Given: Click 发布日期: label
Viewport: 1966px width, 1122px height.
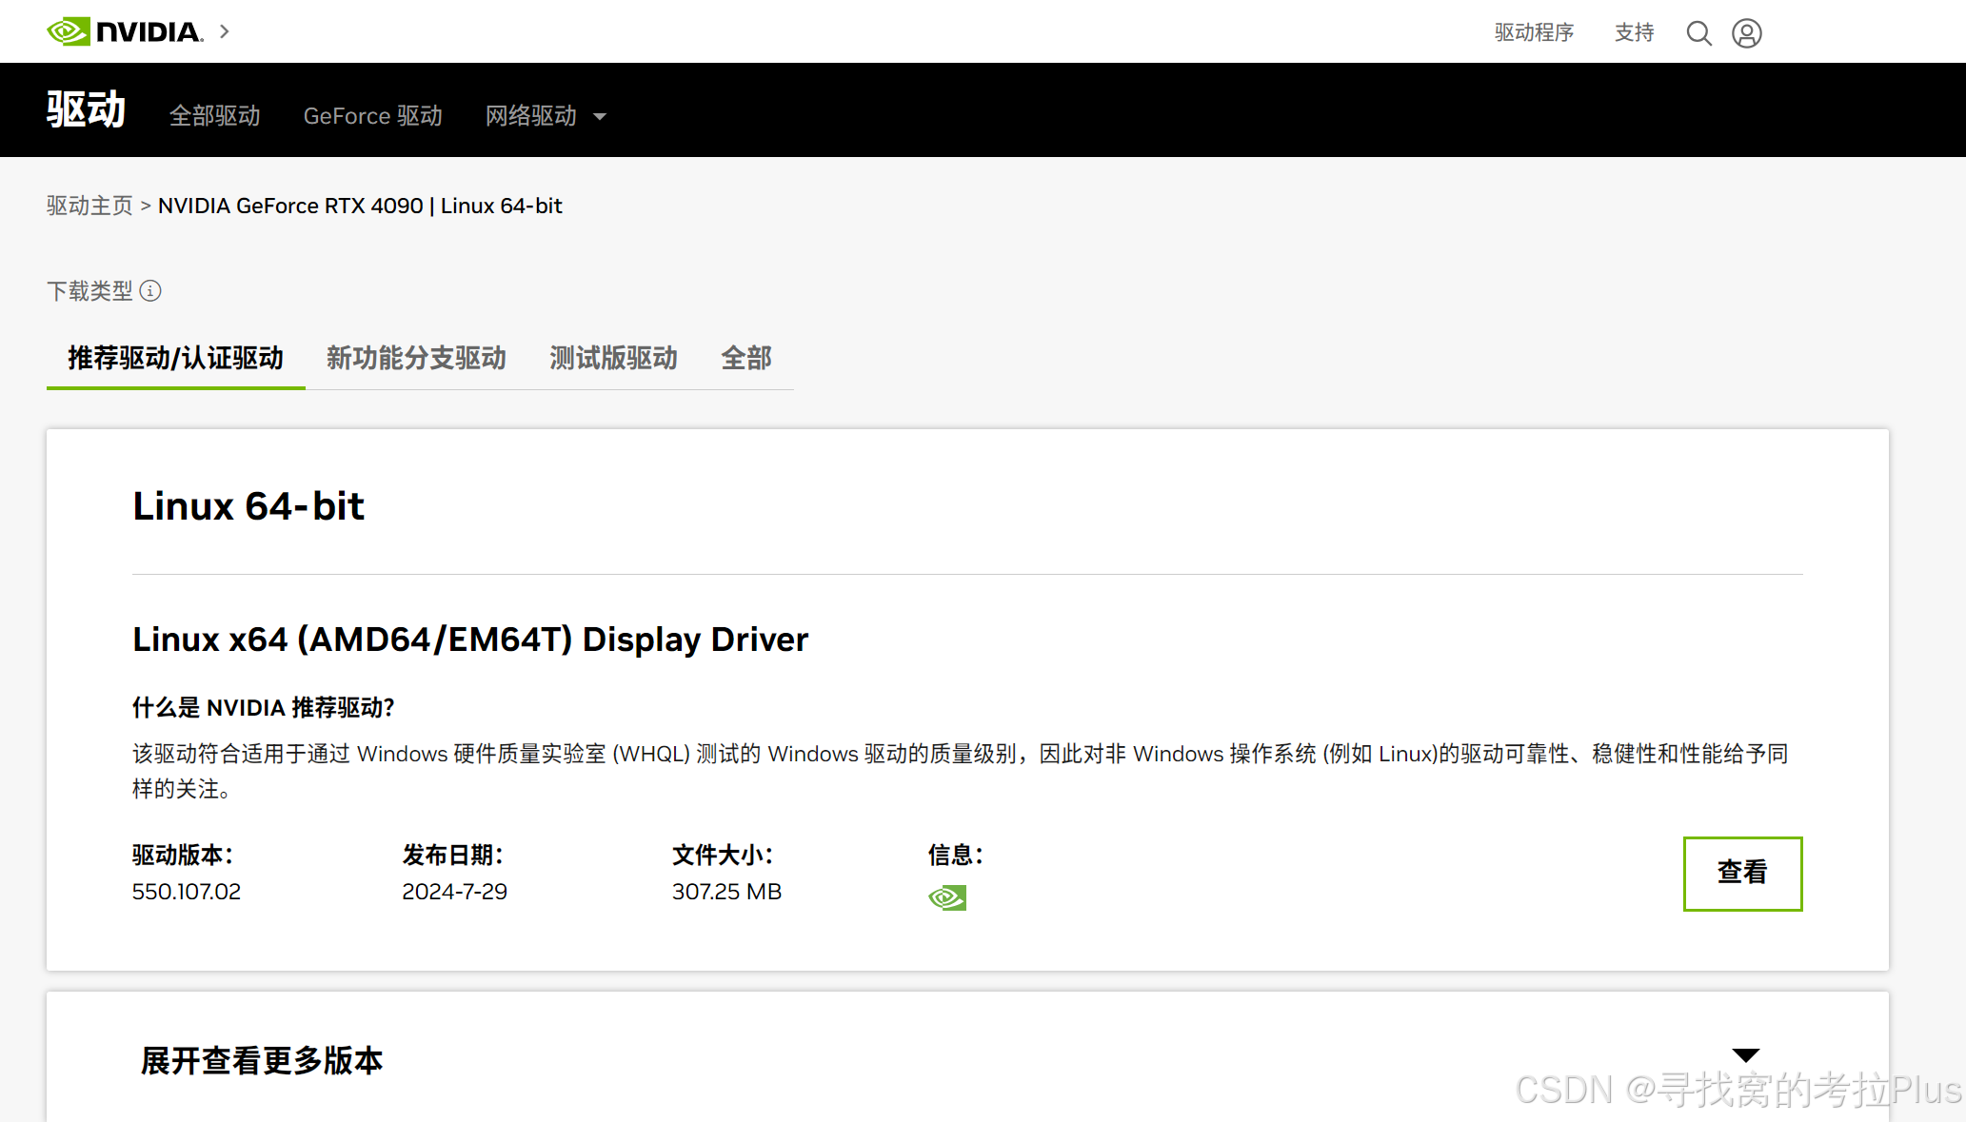Looking at the screenshot, I should pos(452,855).
